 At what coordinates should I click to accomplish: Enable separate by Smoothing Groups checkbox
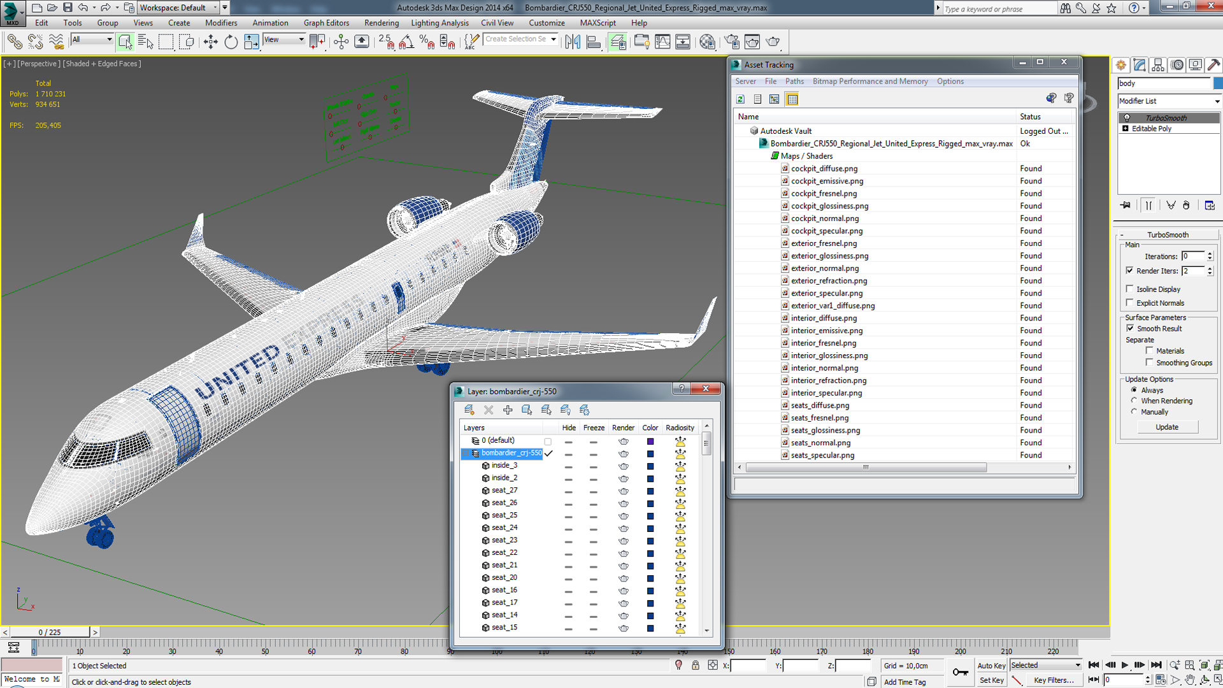[1150, 362]
